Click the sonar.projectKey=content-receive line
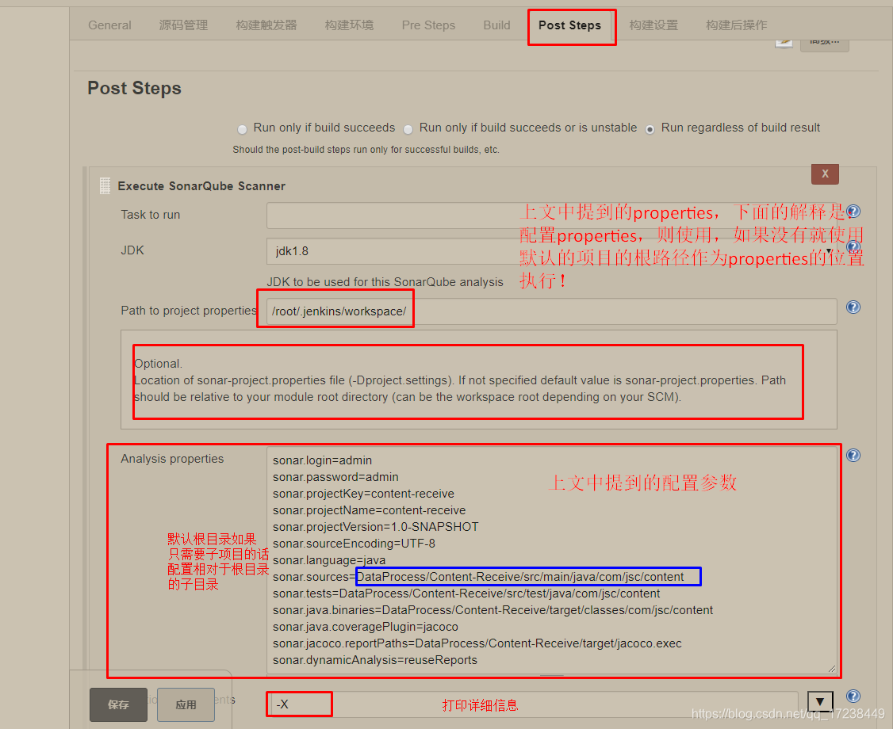This screenshot has width=893, height=729. pos(363,494)
